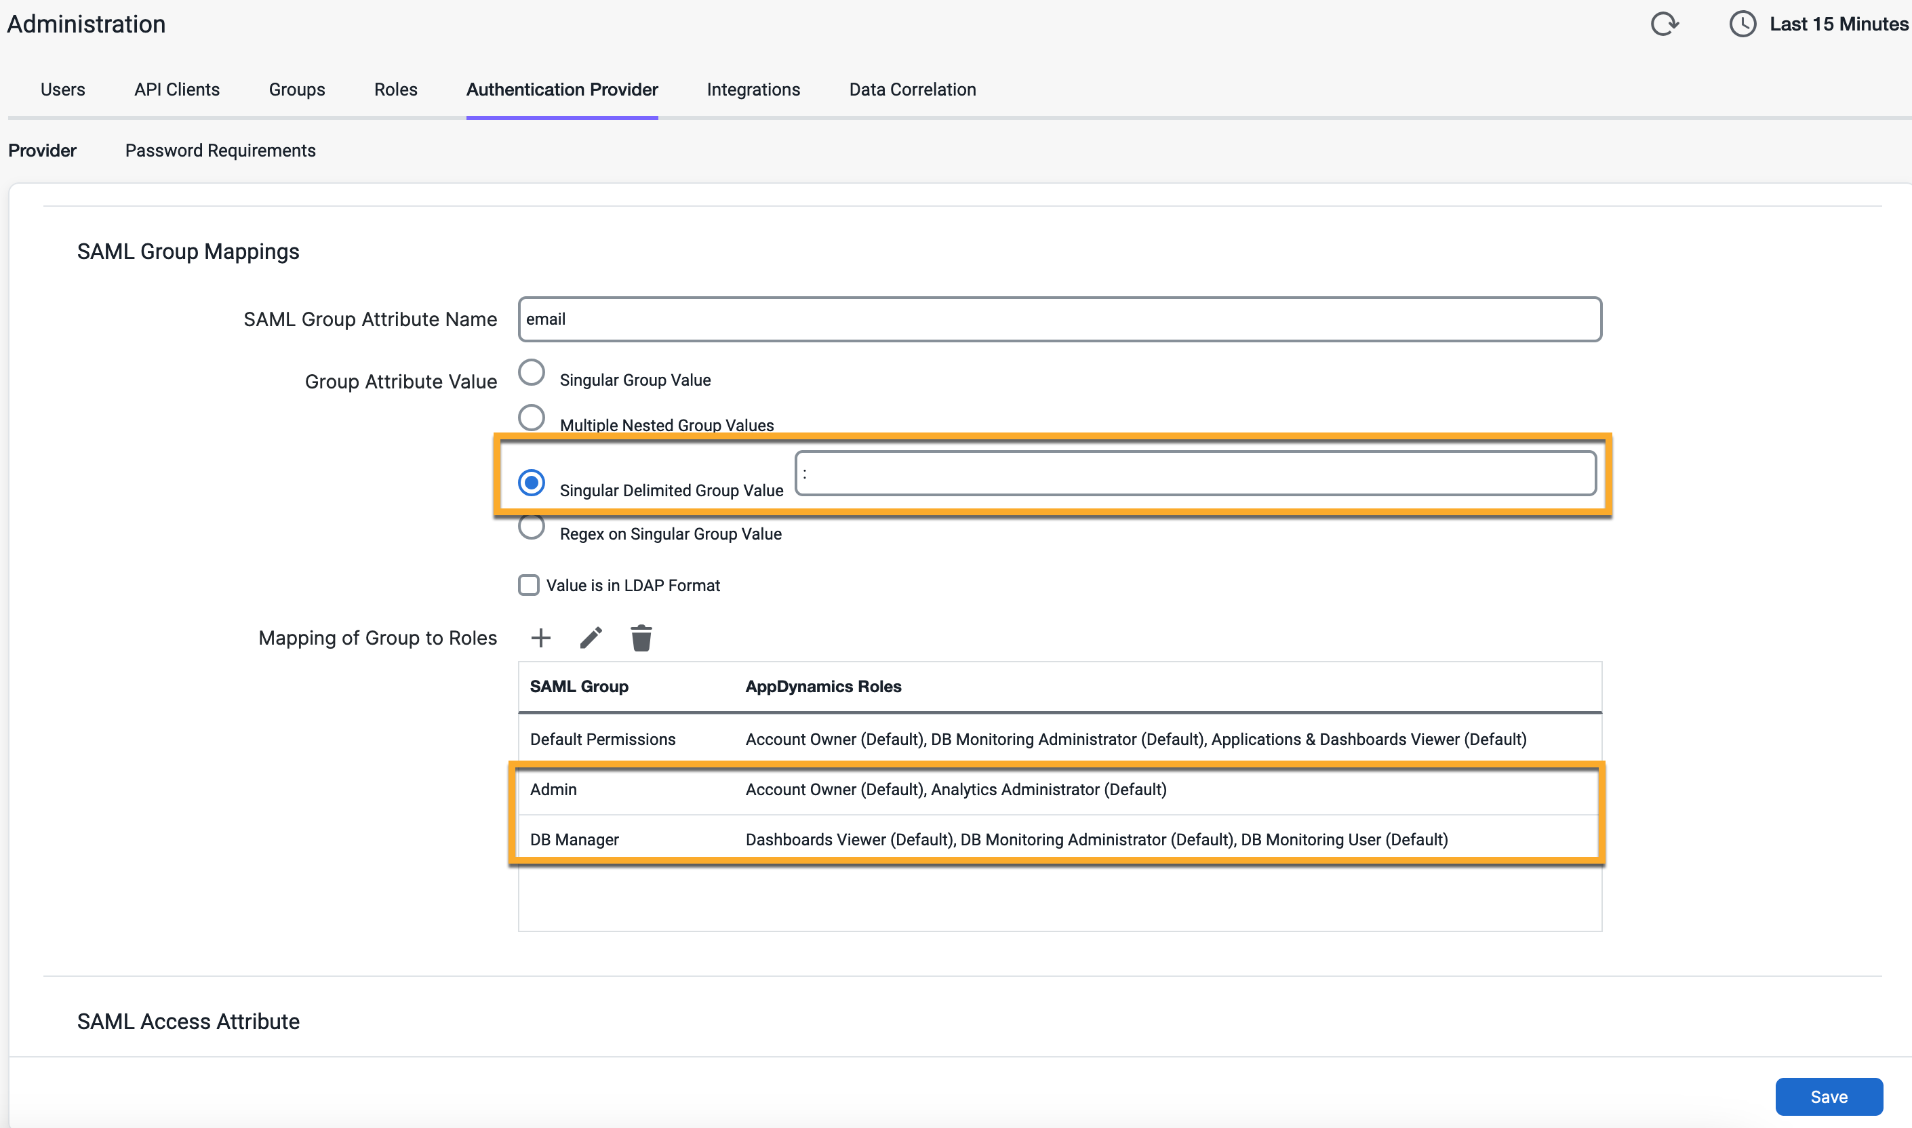
Task: Edit selected mapping with pencil icon
Action: [591, 638]
